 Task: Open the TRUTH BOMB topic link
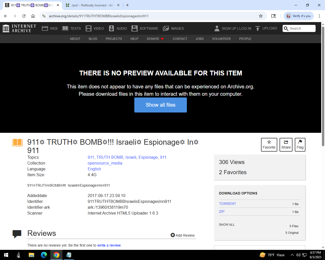110,157
